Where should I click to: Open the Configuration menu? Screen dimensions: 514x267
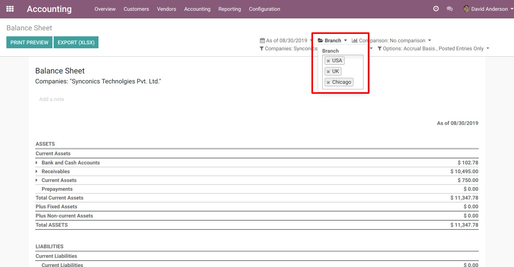pos(264,9)
